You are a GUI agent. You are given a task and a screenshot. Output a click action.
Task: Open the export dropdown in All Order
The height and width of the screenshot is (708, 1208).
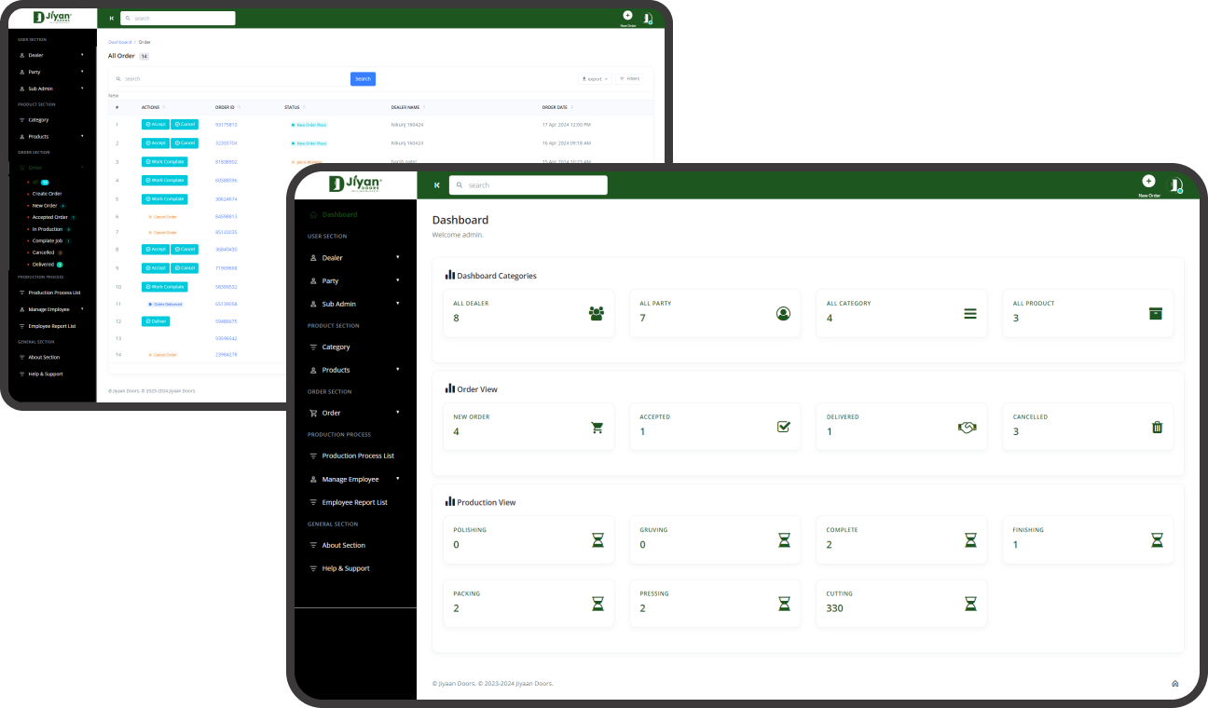pos(594,79)
